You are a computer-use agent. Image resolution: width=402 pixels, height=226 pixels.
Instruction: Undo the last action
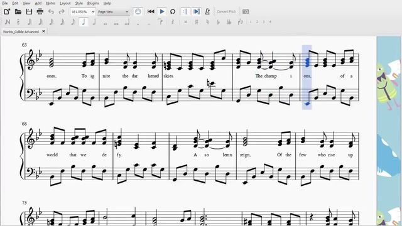pyautogui.click(x=51, y=11)
